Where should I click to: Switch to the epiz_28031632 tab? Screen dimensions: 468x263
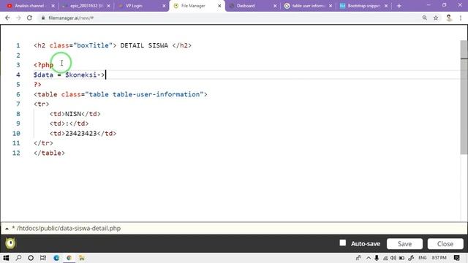click(x=86, y=6)
